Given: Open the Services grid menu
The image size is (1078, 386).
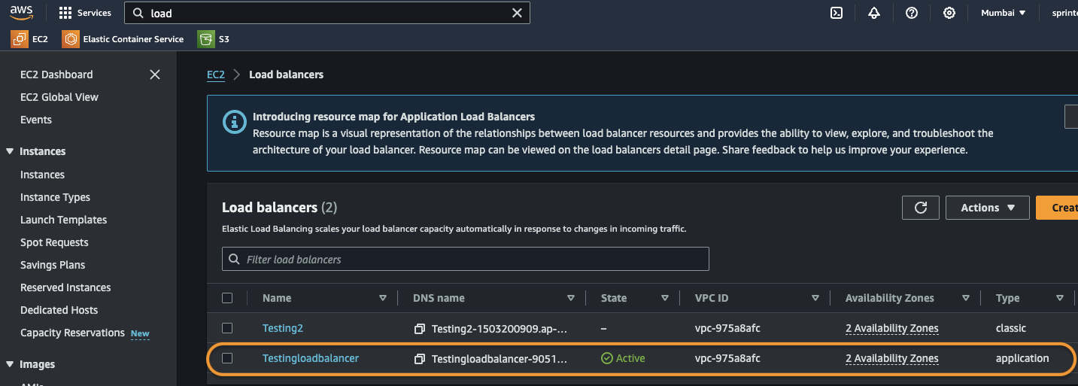Looking at the screenshot, I should [x=65, y=13].
